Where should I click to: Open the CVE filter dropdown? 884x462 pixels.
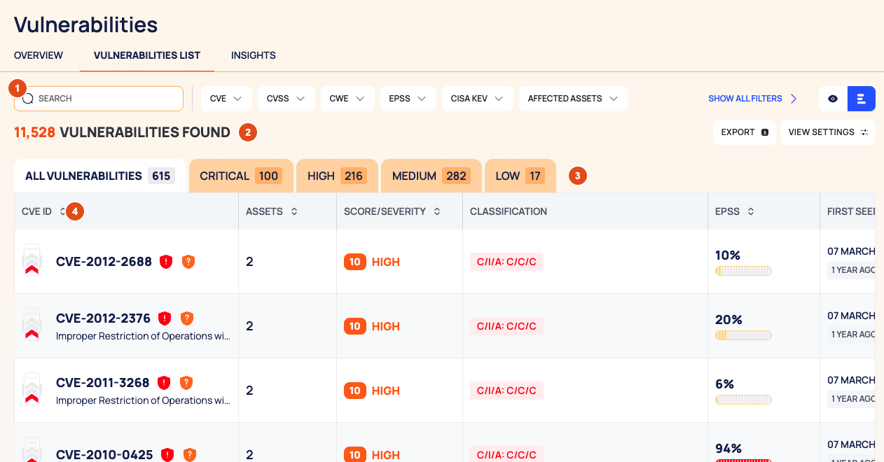pyautogui.click(x=226, y=99)
